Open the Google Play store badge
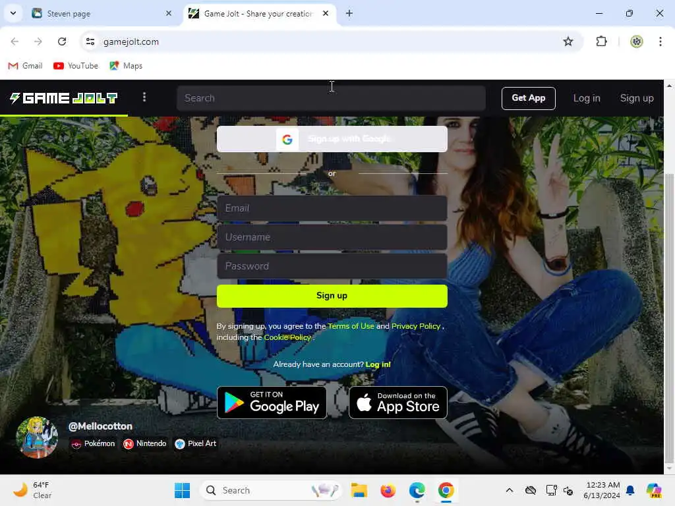Screen dimensions: 675x506 tap(272, 403)
